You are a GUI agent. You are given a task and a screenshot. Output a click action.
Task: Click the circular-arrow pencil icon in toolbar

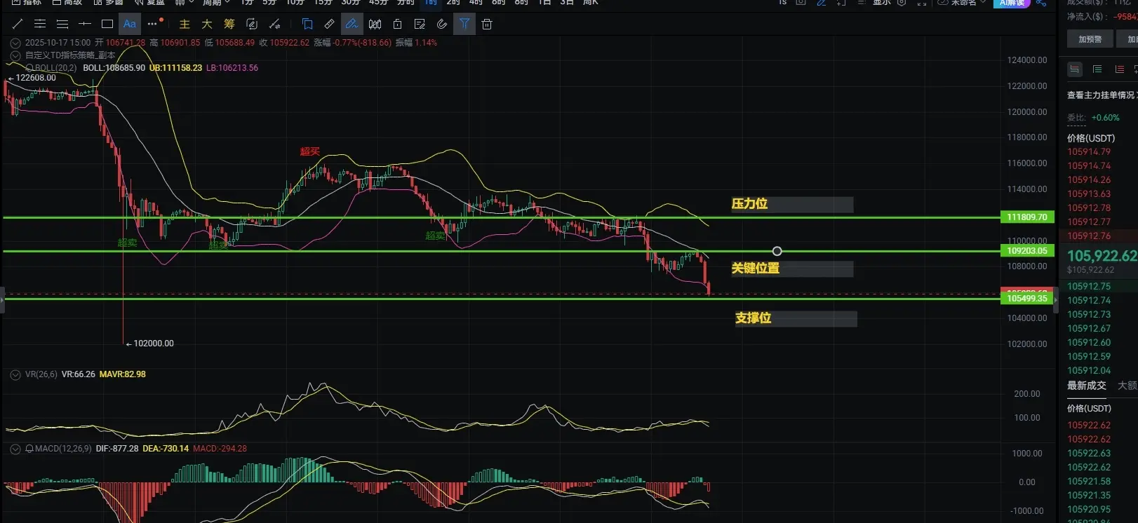pos(252,24)
